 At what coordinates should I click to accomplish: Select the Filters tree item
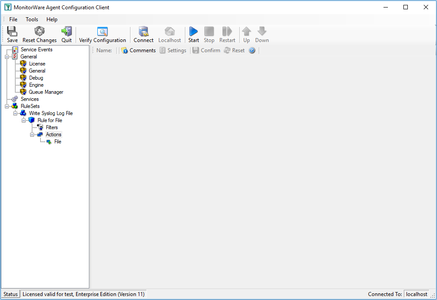pos(52,127)
